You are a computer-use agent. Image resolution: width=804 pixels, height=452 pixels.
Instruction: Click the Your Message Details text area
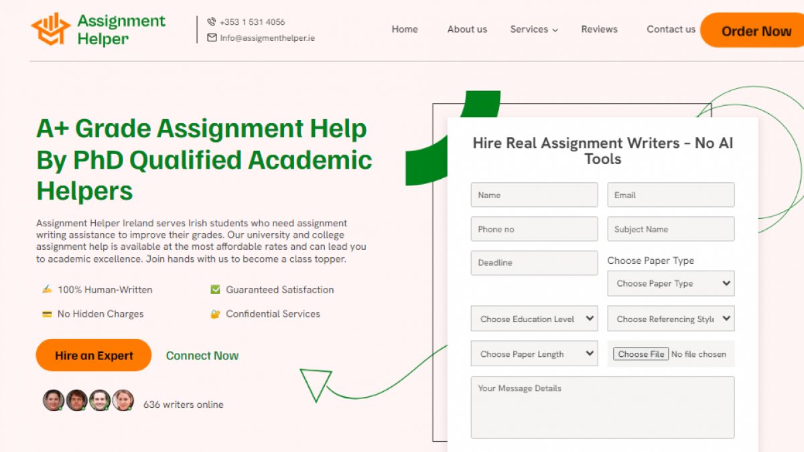[602, 407]
